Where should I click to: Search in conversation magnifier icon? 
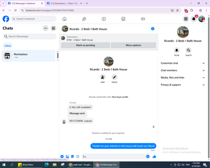(x=189, y=50)
